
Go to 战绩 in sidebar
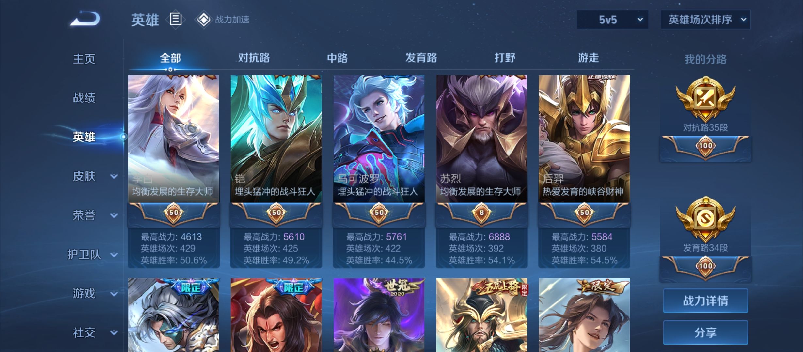point(84,98)
